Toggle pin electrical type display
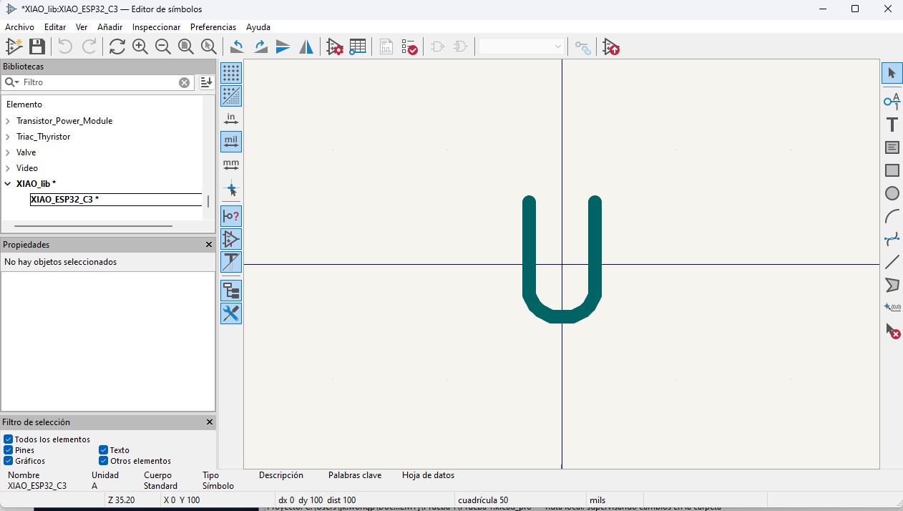Viewport: 903px width, 511px height. tap(231, 215)
